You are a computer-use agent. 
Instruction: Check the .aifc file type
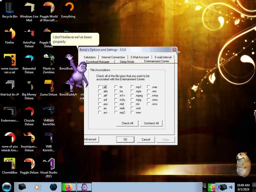pyautogui.click(x=100, y=91)
